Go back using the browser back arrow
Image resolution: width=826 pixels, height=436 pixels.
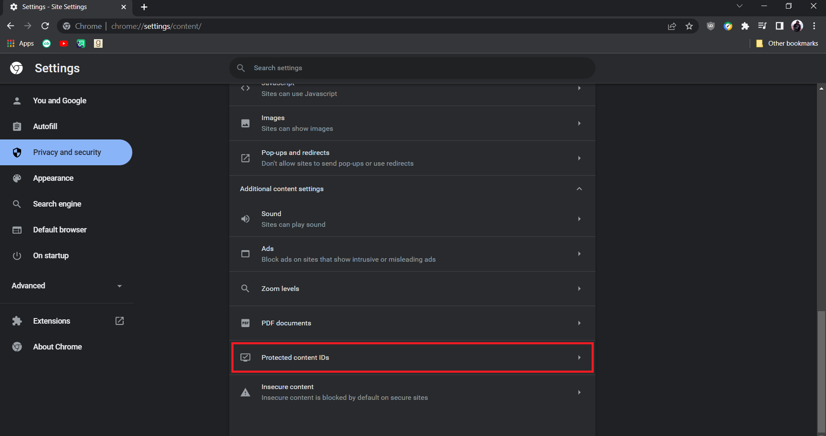click(x=11, y=26)
